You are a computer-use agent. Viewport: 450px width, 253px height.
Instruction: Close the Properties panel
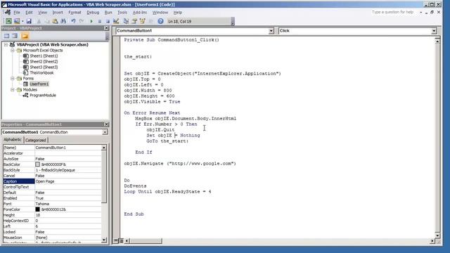(x=106, y=124)
